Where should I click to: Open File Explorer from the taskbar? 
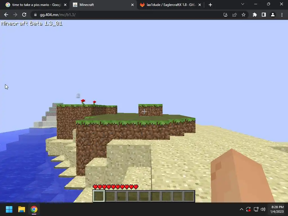[21, 209]
